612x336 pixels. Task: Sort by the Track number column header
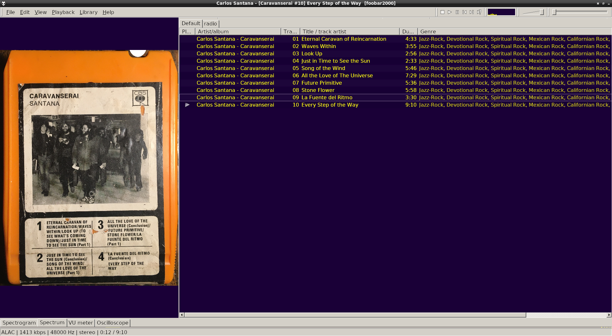pyautogui.click(x=290, y=31)
